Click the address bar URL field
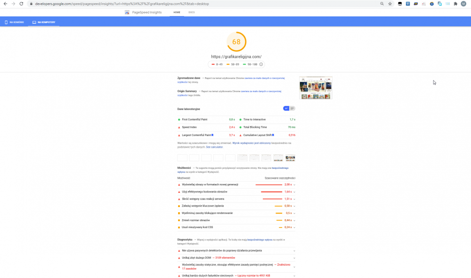This screenshot has height=278, width=471. coord(204,4)
